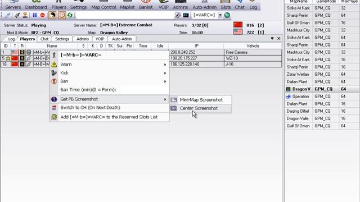This screenshot has width=360, height=202.
Task: Close the players tab panel
Action: click(x=279, y=39)
